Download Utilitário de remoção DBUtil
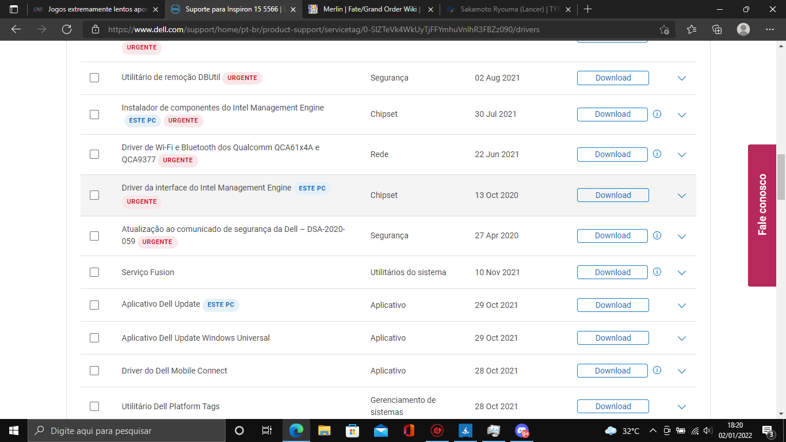 [x=613, y=78]
